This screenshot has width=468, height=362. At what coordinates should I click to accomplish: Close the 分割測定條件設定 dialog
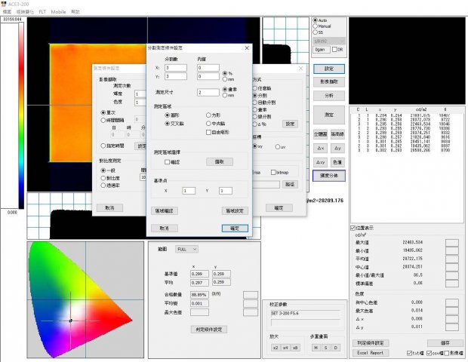pos(246,48)
